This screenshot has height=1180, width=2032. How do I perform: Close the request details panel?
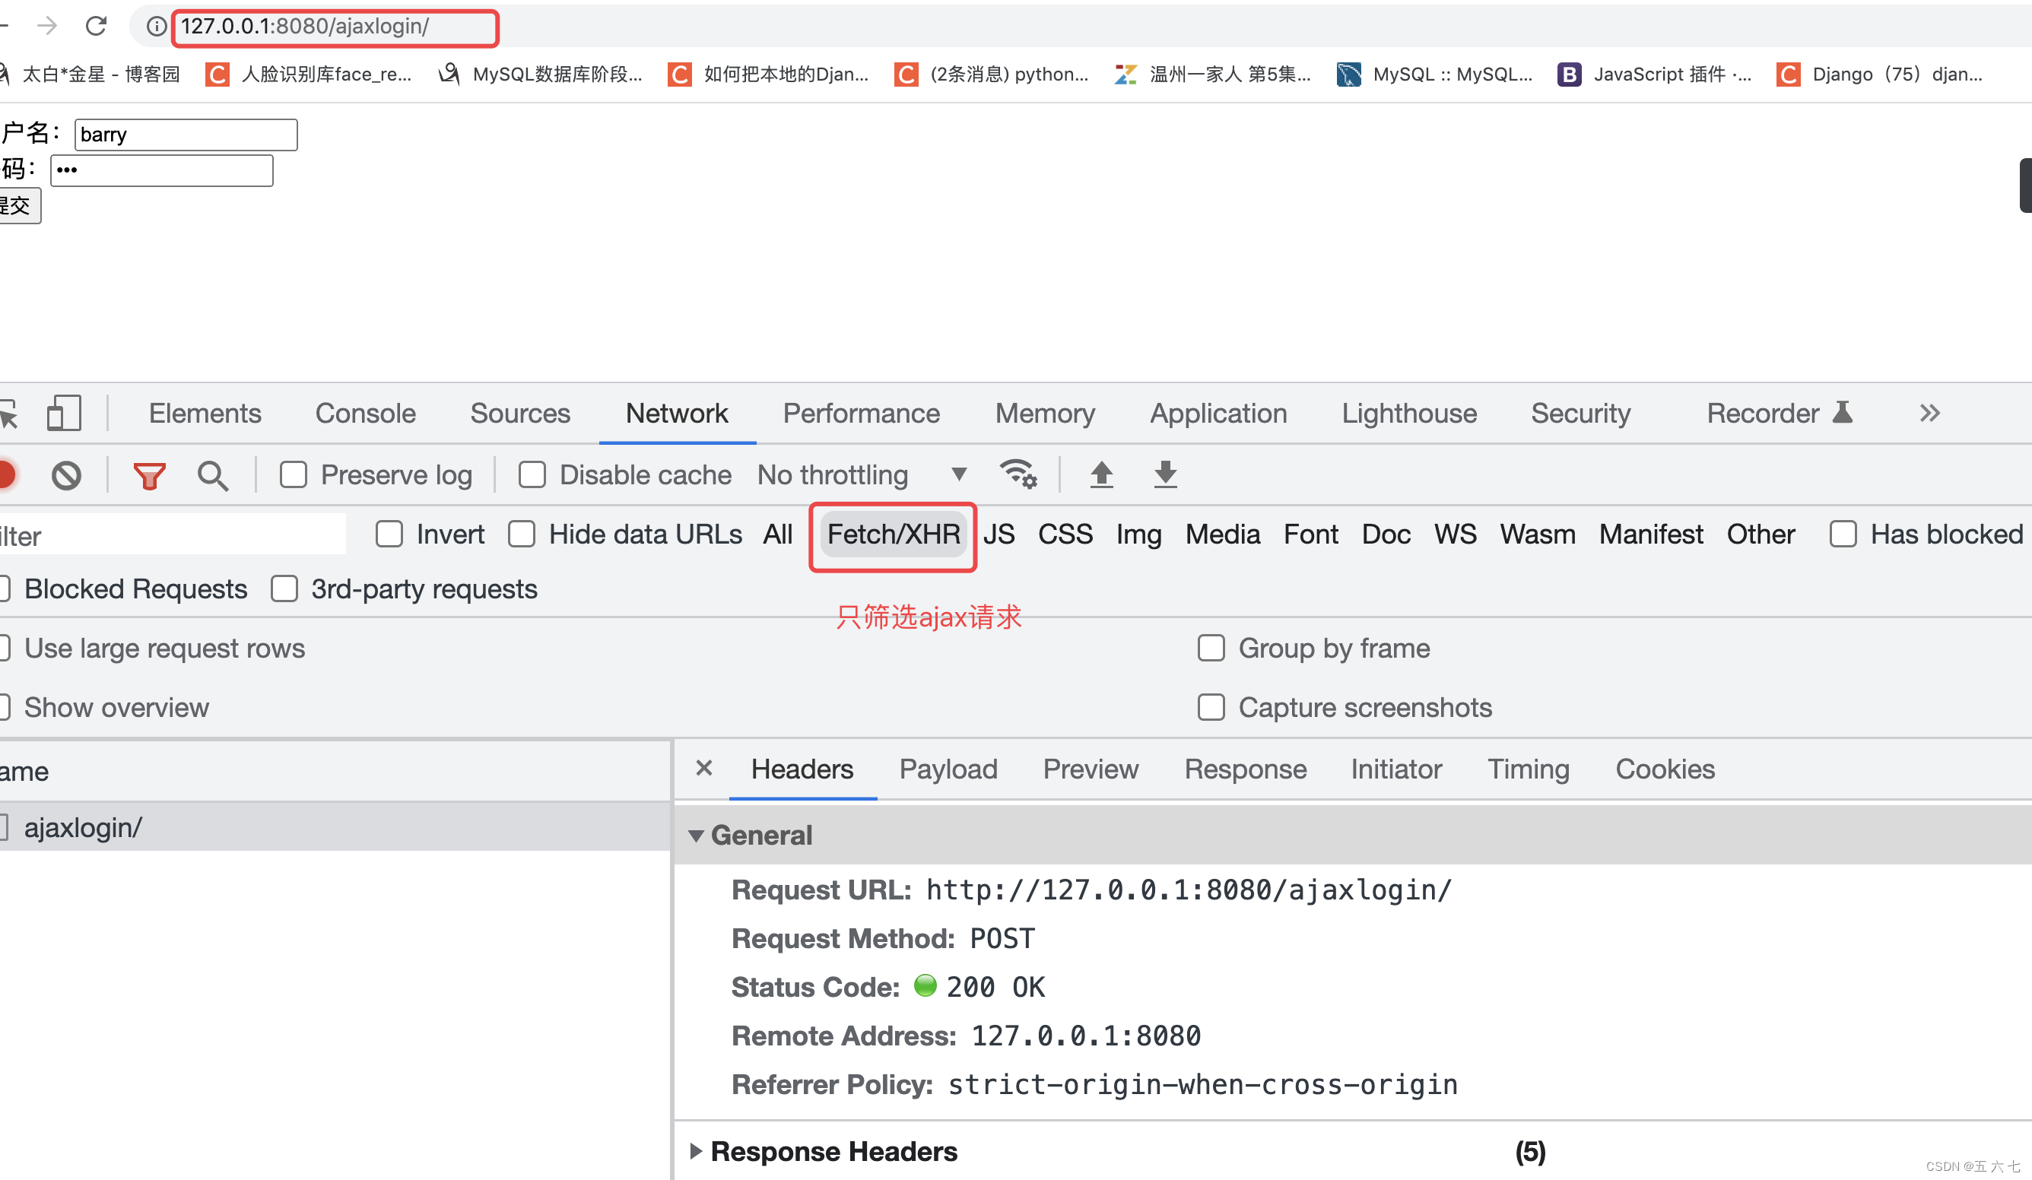tap(704, 767)
